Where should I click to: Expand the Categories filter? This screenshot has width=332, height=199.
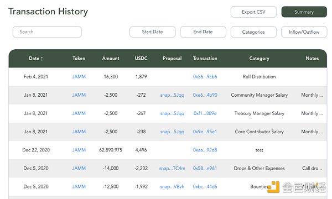pyautogui.click(x=253, y=32)
